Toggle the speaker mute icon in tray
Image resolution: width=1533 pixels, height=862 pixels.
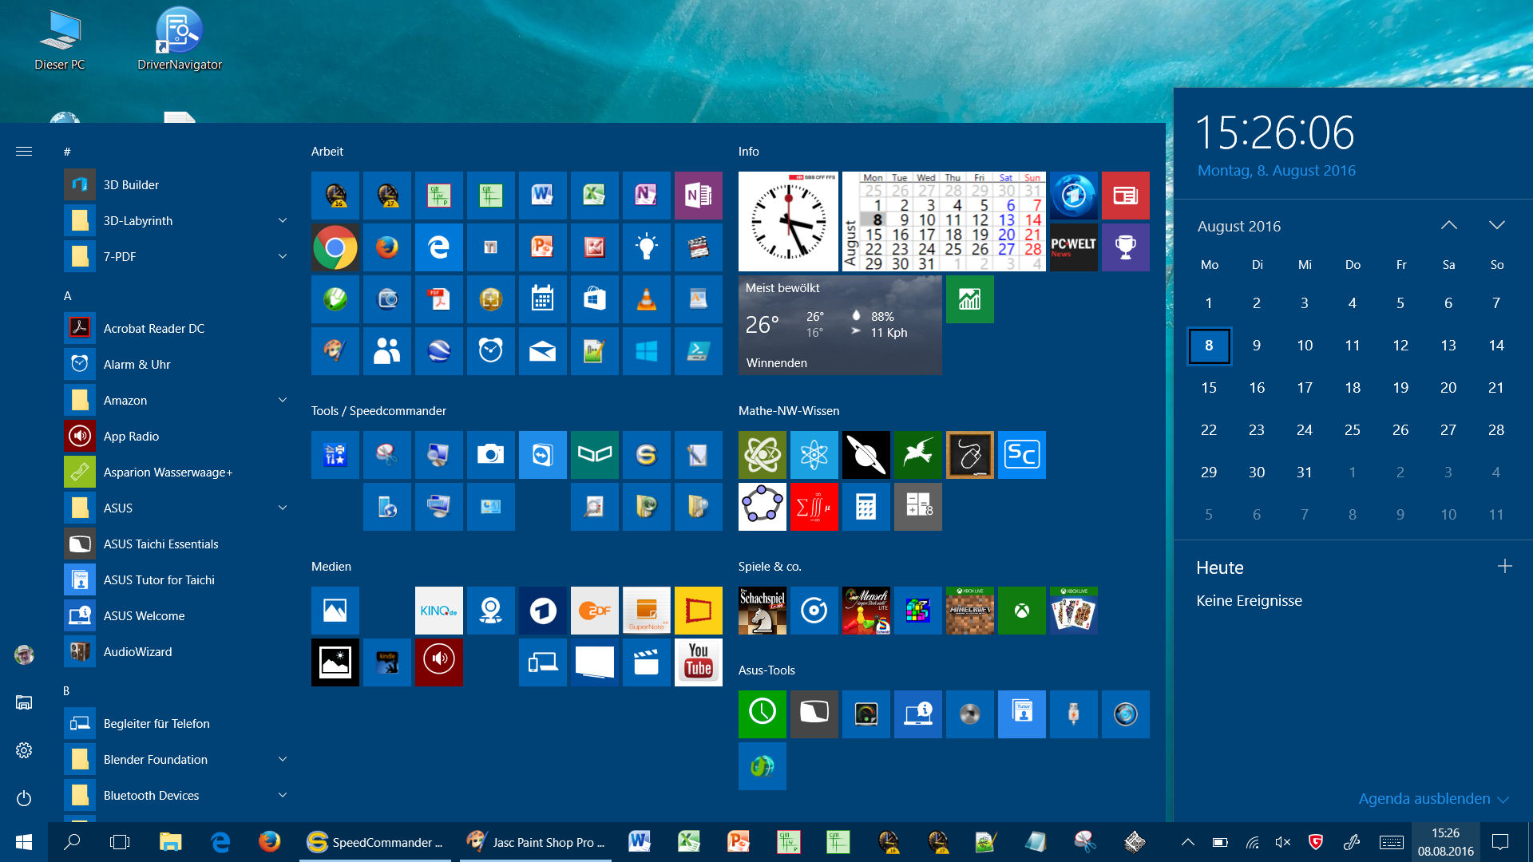tap(1283, 842)
